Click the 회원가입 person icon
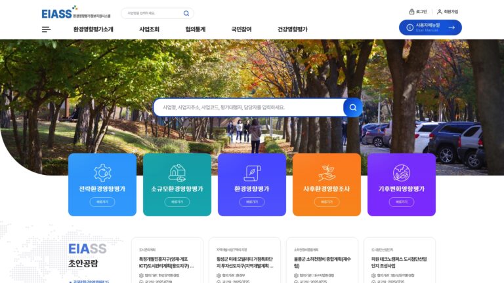Screen dimensions: 504x283 tap(440, 12)
